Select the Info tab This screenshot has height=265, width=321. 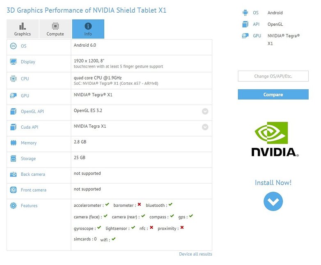[88, 29]
